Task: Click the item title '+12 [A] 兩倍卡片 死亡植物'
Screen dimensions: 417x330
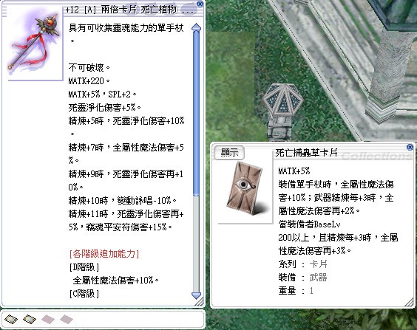Action: coord(121,10)
